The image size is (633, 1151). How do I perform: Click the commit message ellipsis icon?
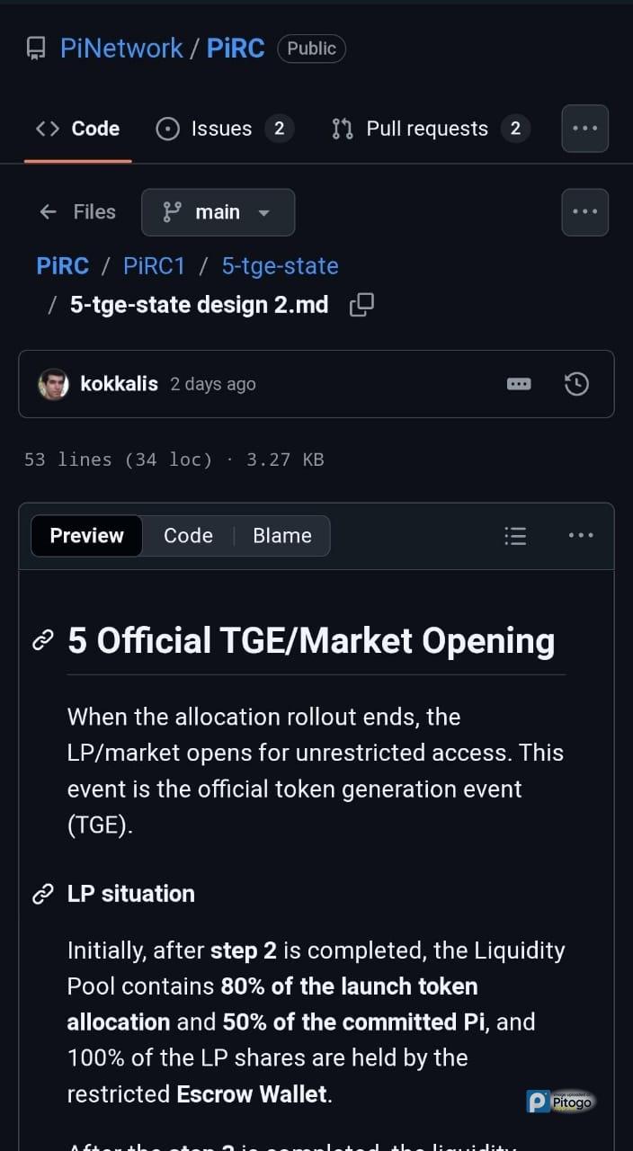click(519, 384)
